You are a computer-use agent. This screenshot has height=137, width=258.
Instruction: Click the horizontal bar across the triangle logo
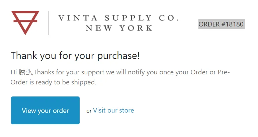coord(25,21)
